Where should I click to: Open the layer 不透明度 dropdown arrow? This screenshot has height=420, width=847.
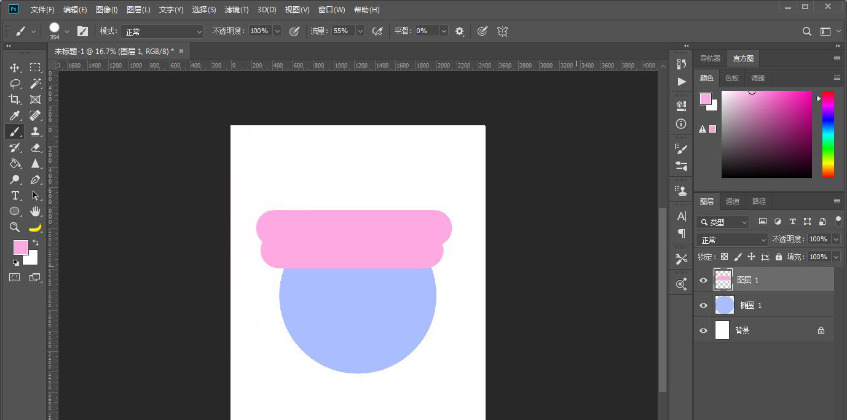836,239
